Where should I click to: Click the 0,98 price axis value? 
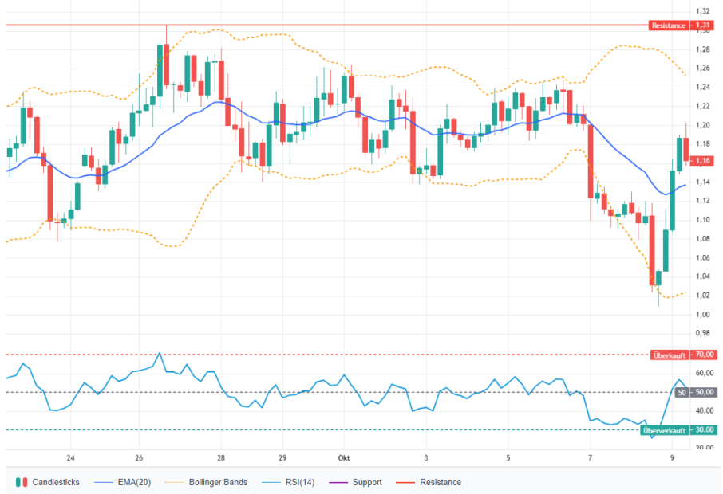[x=703, y=333]
